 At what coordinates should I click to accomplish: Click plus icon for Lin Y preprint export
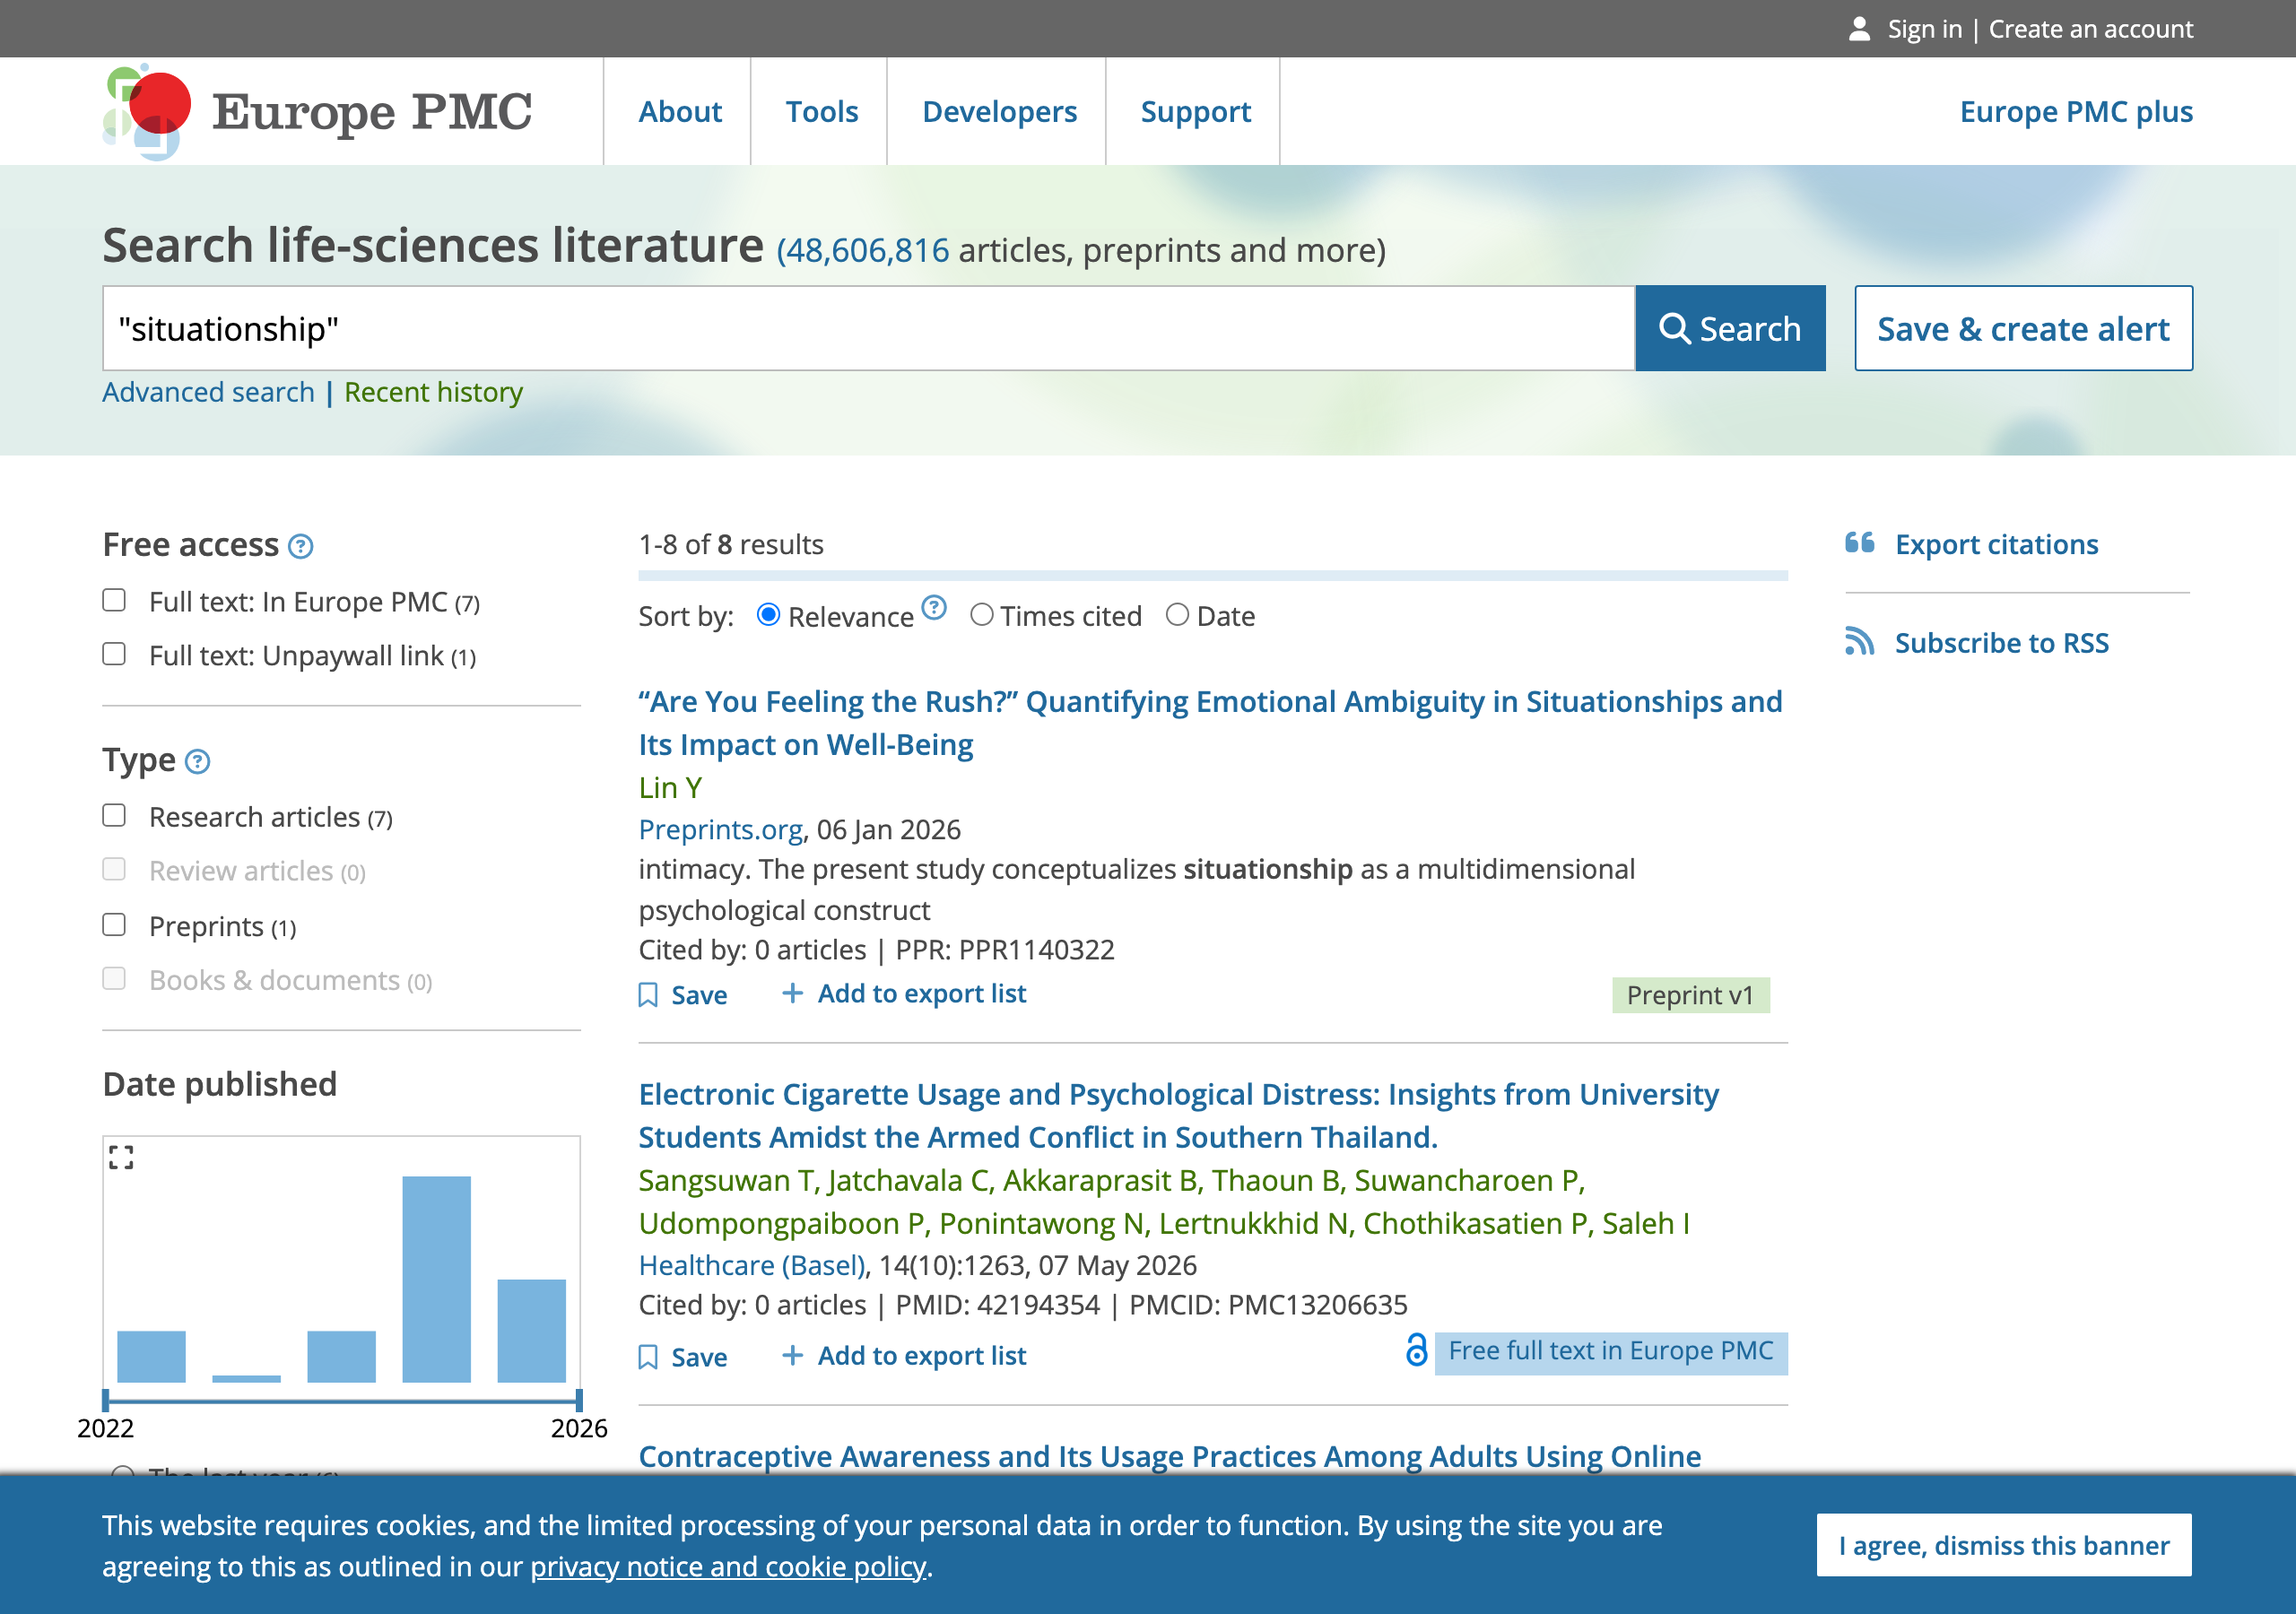792,993
